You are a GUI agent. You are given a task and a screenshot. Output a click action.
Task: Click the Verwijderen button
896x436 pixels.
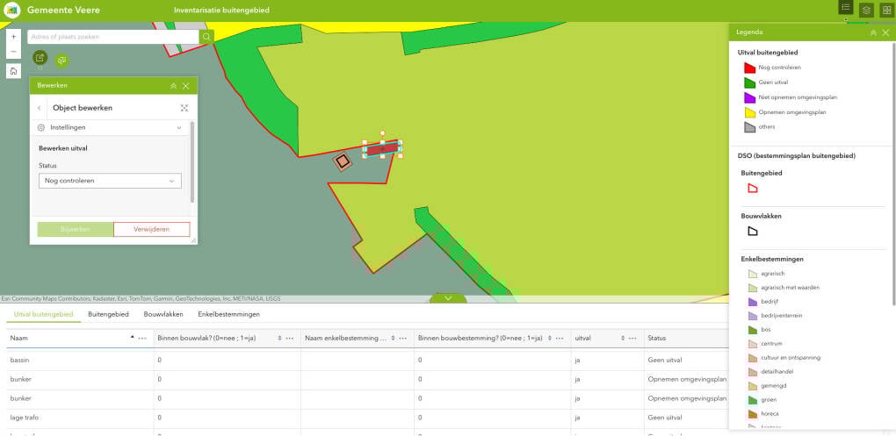coord(151,229)
